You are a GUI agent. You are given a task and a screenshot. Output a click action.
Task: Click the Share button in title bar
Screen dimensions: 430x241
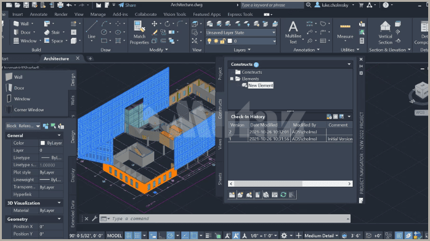coord(128,5)
